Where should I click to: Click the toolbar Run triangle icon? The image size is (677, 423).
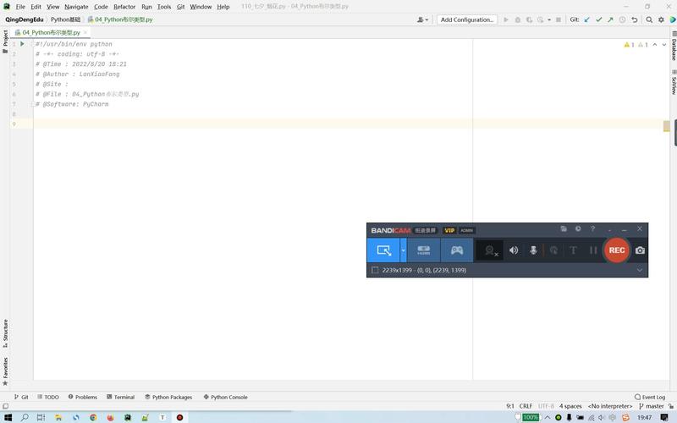506,19
